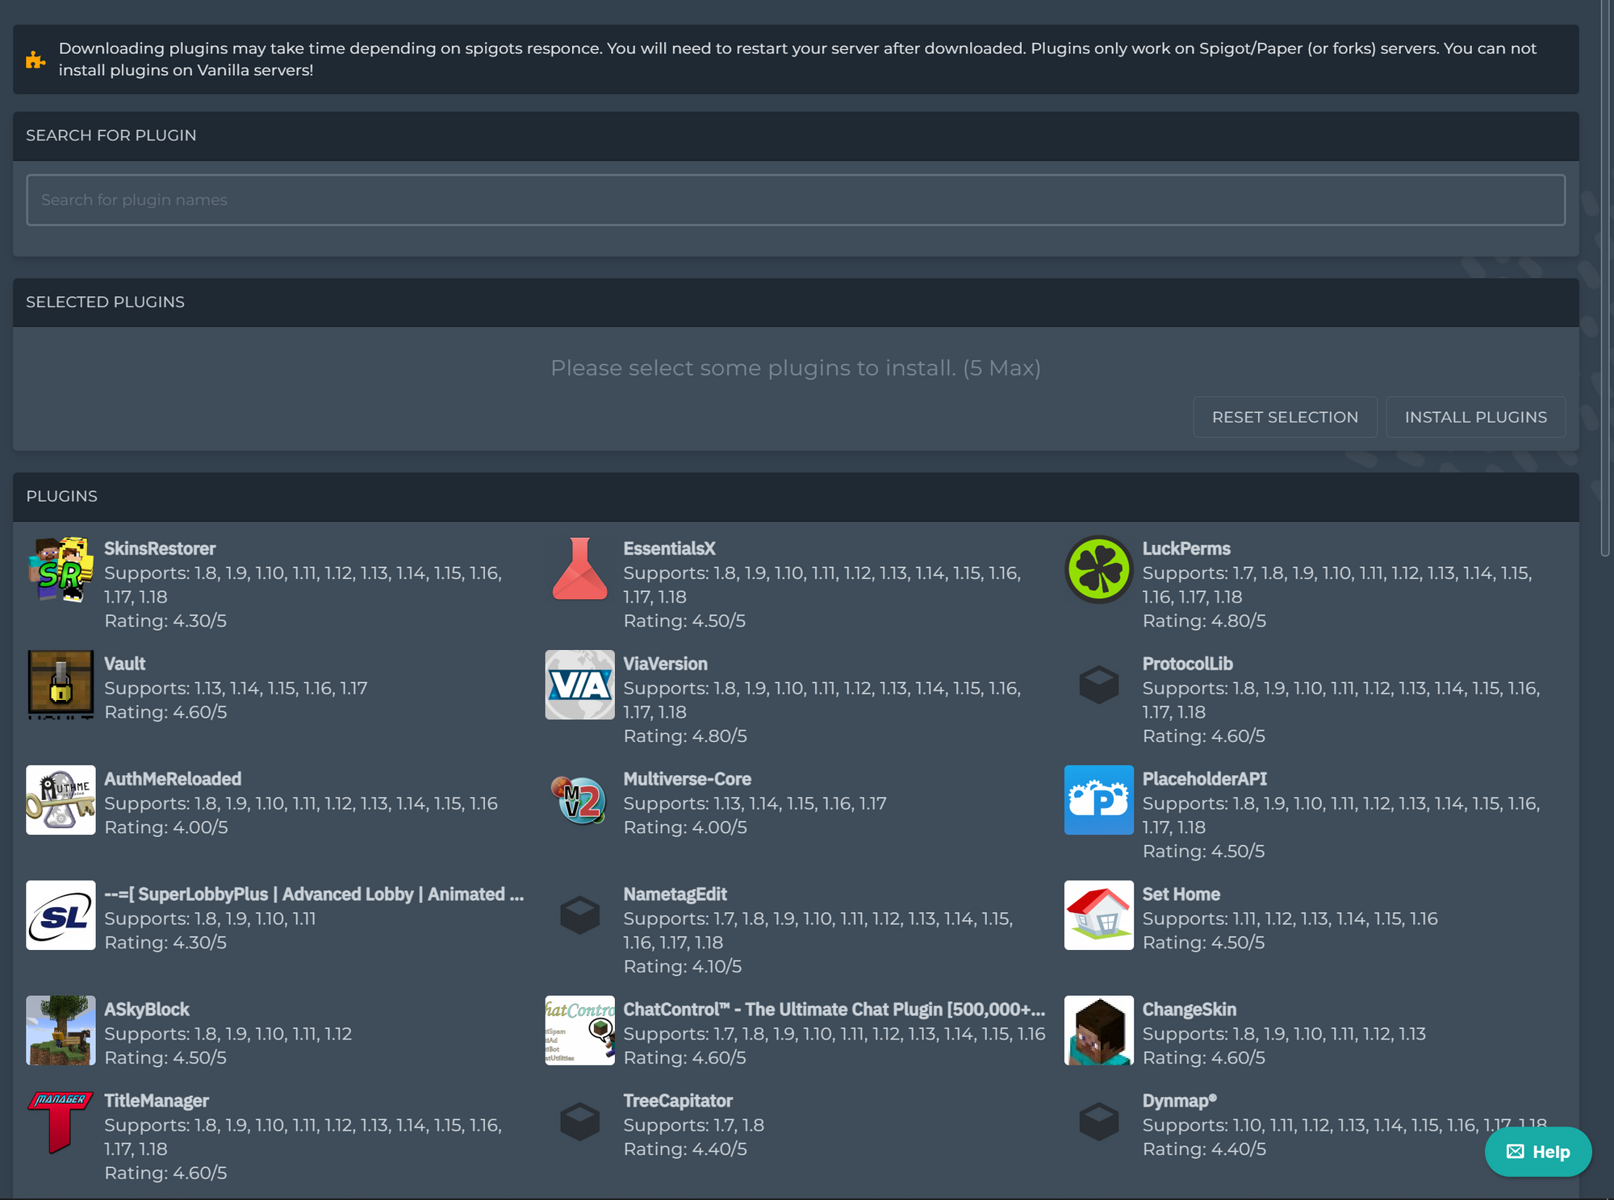The image size is (1614, 1200).
Task: Click ViaVersion rating 4.80/5 text
Action: click(x=684, y=736)
